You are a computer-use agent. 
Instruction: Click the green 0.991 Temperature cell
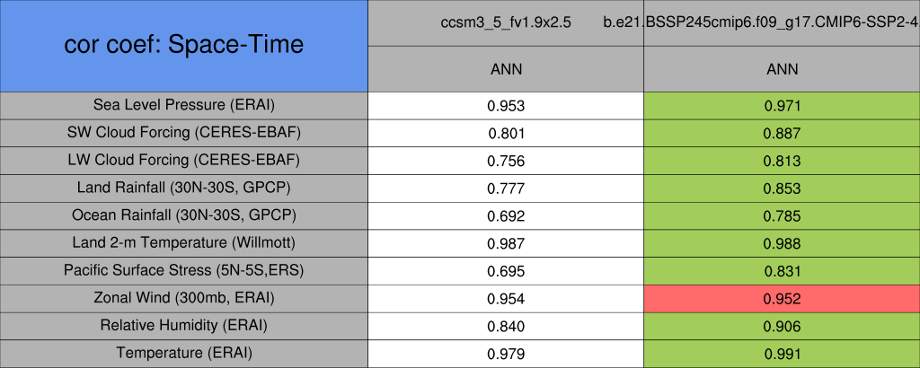782,353
